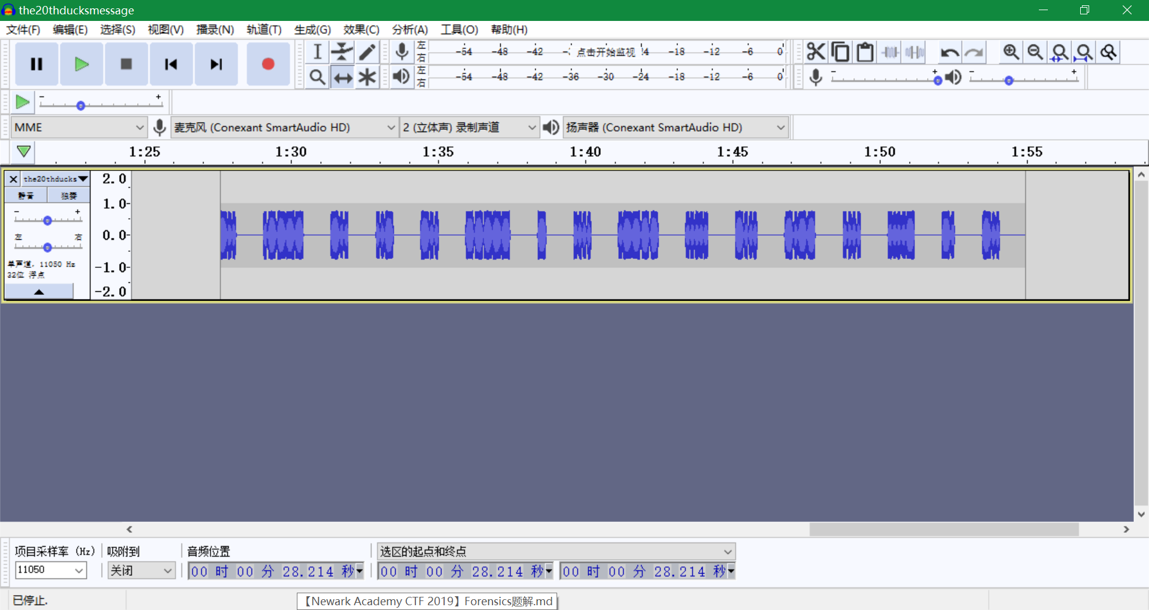Click the vertical scrollbar down arrow
Image resolution: width=1149 pixels, height=610 pixels.
(1141, 514)
